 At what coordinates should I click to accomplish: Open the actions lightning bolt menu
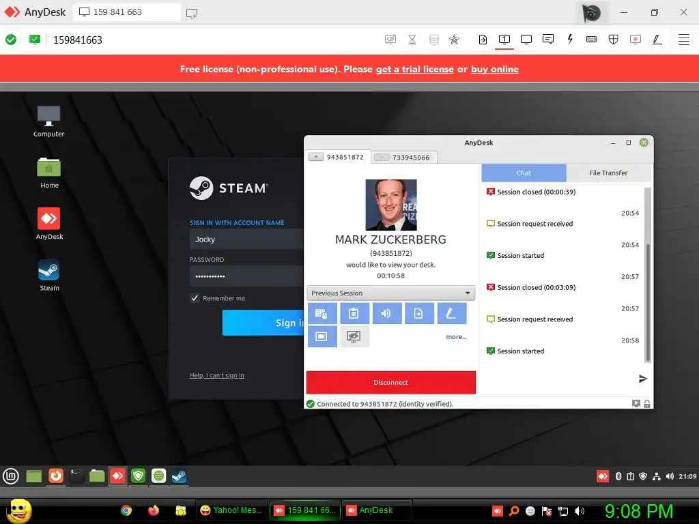pos(570,39)
